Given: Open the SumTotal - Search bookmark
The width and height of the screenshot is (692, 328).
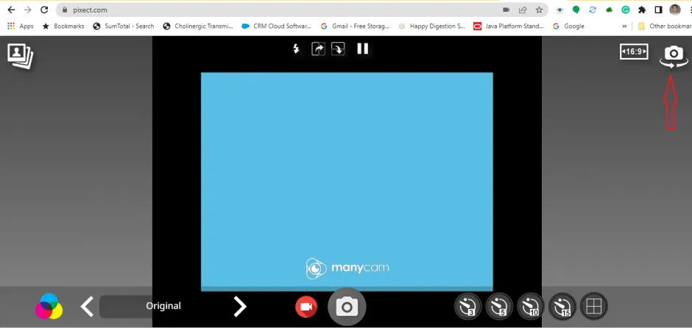Looking at the screenshot, I should 124,26.
